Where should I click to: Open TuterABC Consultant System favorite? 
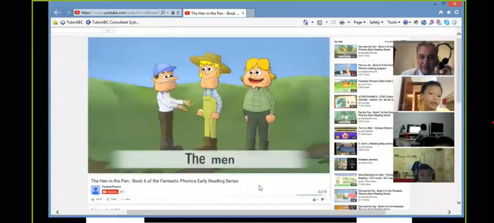tap(112, 22)
